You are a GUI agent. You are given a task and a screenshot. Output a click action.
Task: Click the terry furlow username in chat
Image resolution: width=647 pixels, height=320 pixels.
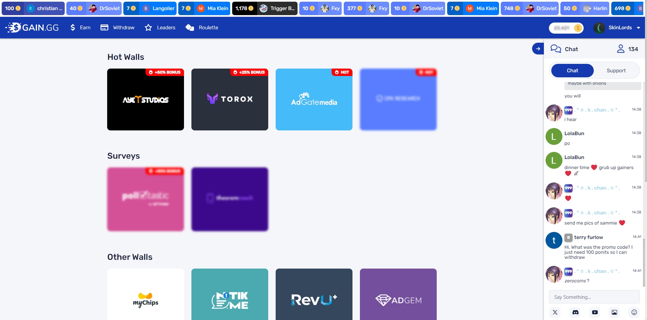588,237
